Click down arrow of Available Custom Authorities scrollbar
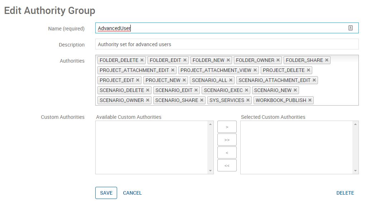 (210, 171)
